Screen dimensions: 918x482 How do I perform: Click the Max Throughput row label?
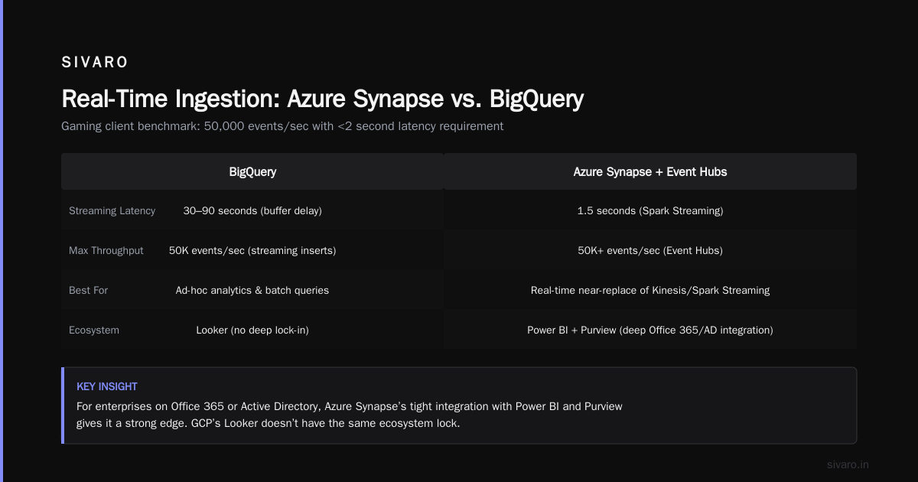click(106, 251)
